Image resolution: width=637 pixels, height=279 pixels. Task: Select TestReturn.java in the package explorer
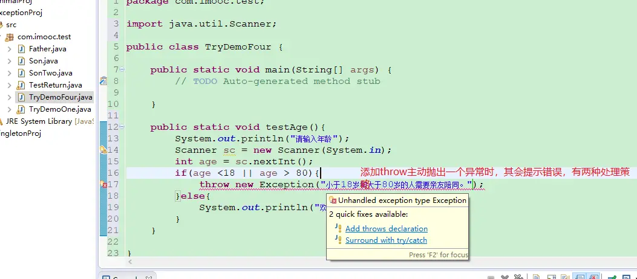coord(55,85)
